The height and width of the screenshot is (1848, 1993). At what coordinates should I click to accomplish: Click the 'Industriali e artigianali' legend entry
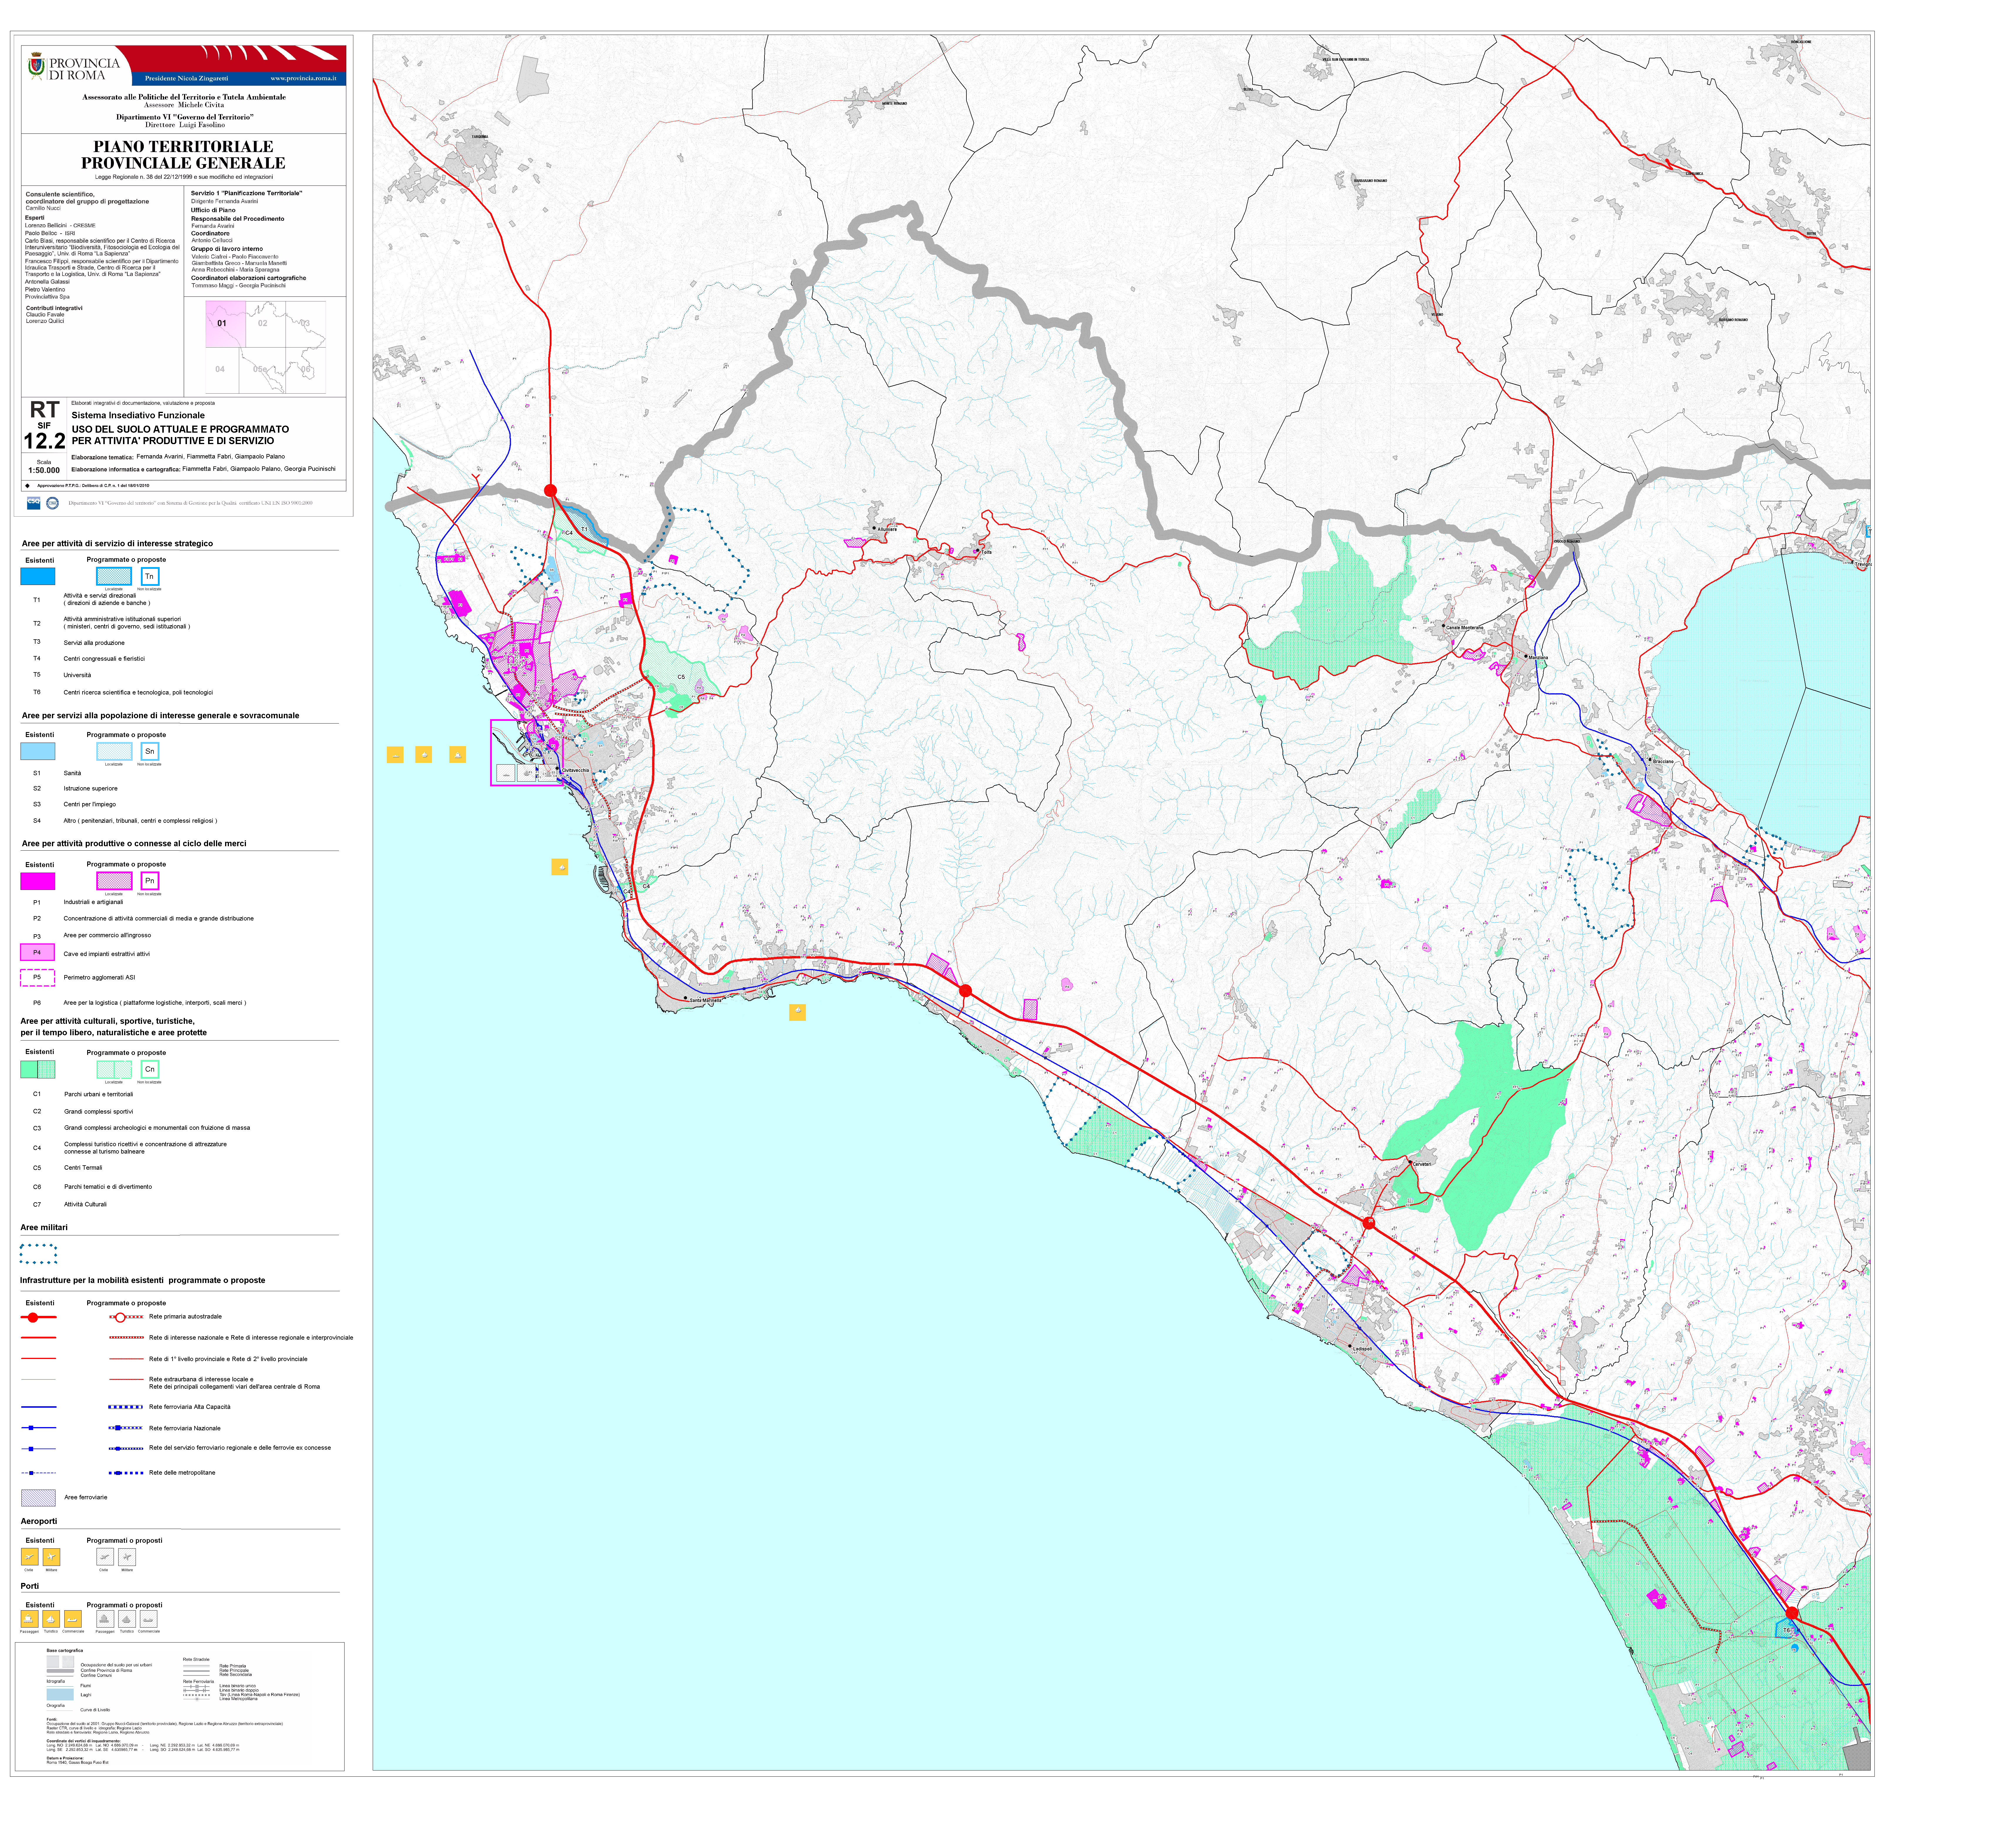[x=93, y=902]
